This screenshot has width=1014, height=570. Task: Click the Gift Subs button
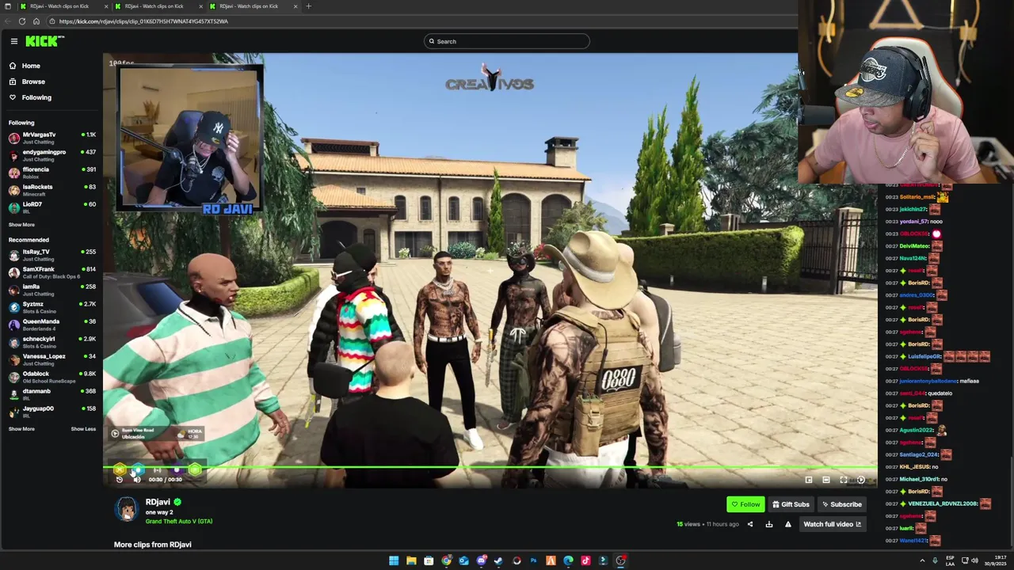(790, 504)
